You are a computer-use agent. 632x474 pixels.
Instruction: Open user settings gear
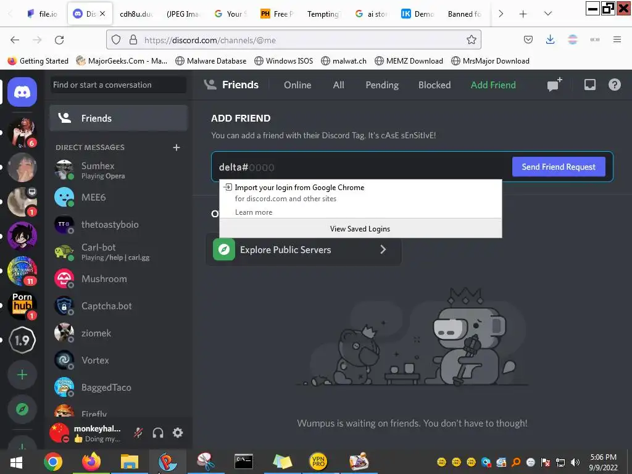(178, 433)
